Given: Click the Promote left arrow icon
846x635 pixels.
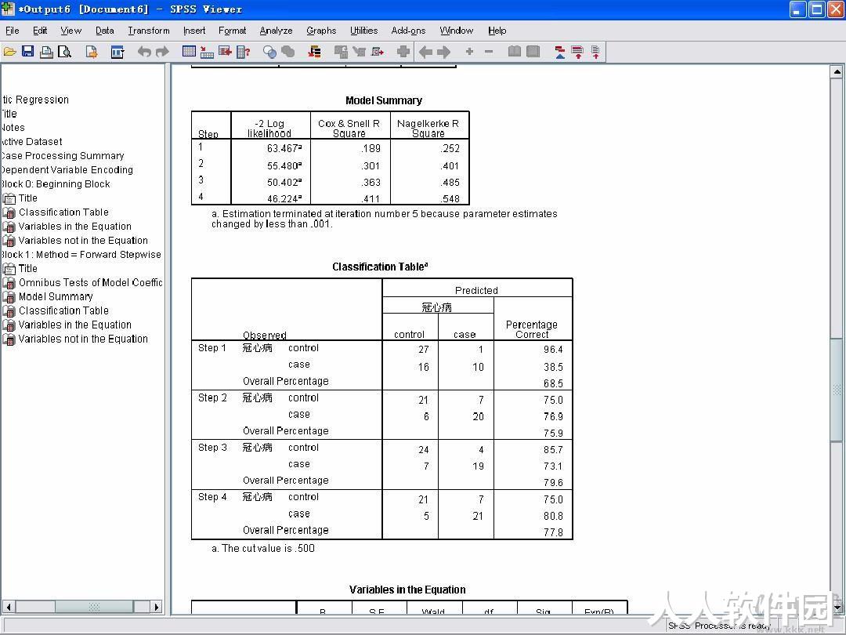Looking at the screenshot, I should (425, 52).
